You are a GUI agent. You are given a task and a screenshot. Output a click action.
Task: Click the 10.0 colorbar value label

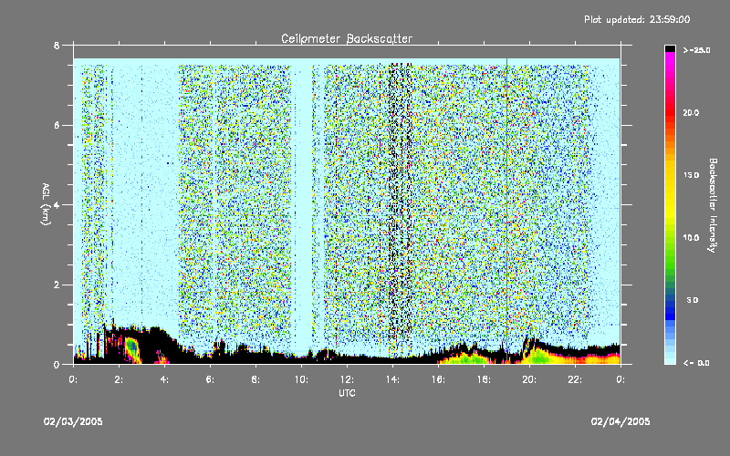(x=691, y=238)
